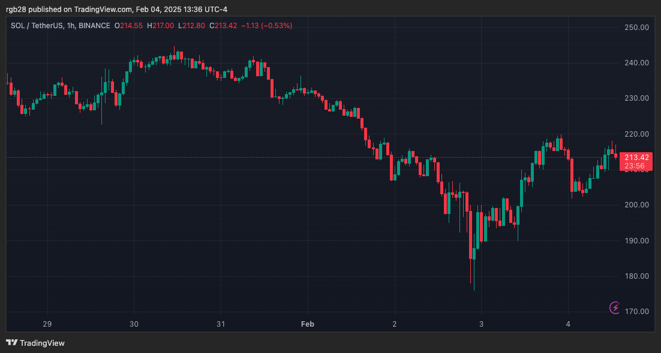Image resolution: width=661 pixels, height=353 pixels.
Task: Click the 240.00 price axis label
Action: (636, 63)
